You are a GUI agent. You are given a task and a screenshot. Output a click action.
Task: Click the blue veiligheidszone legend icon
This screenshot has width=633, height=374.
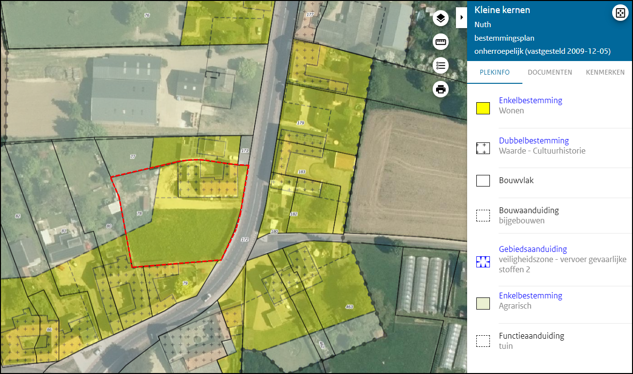[483, 262]
